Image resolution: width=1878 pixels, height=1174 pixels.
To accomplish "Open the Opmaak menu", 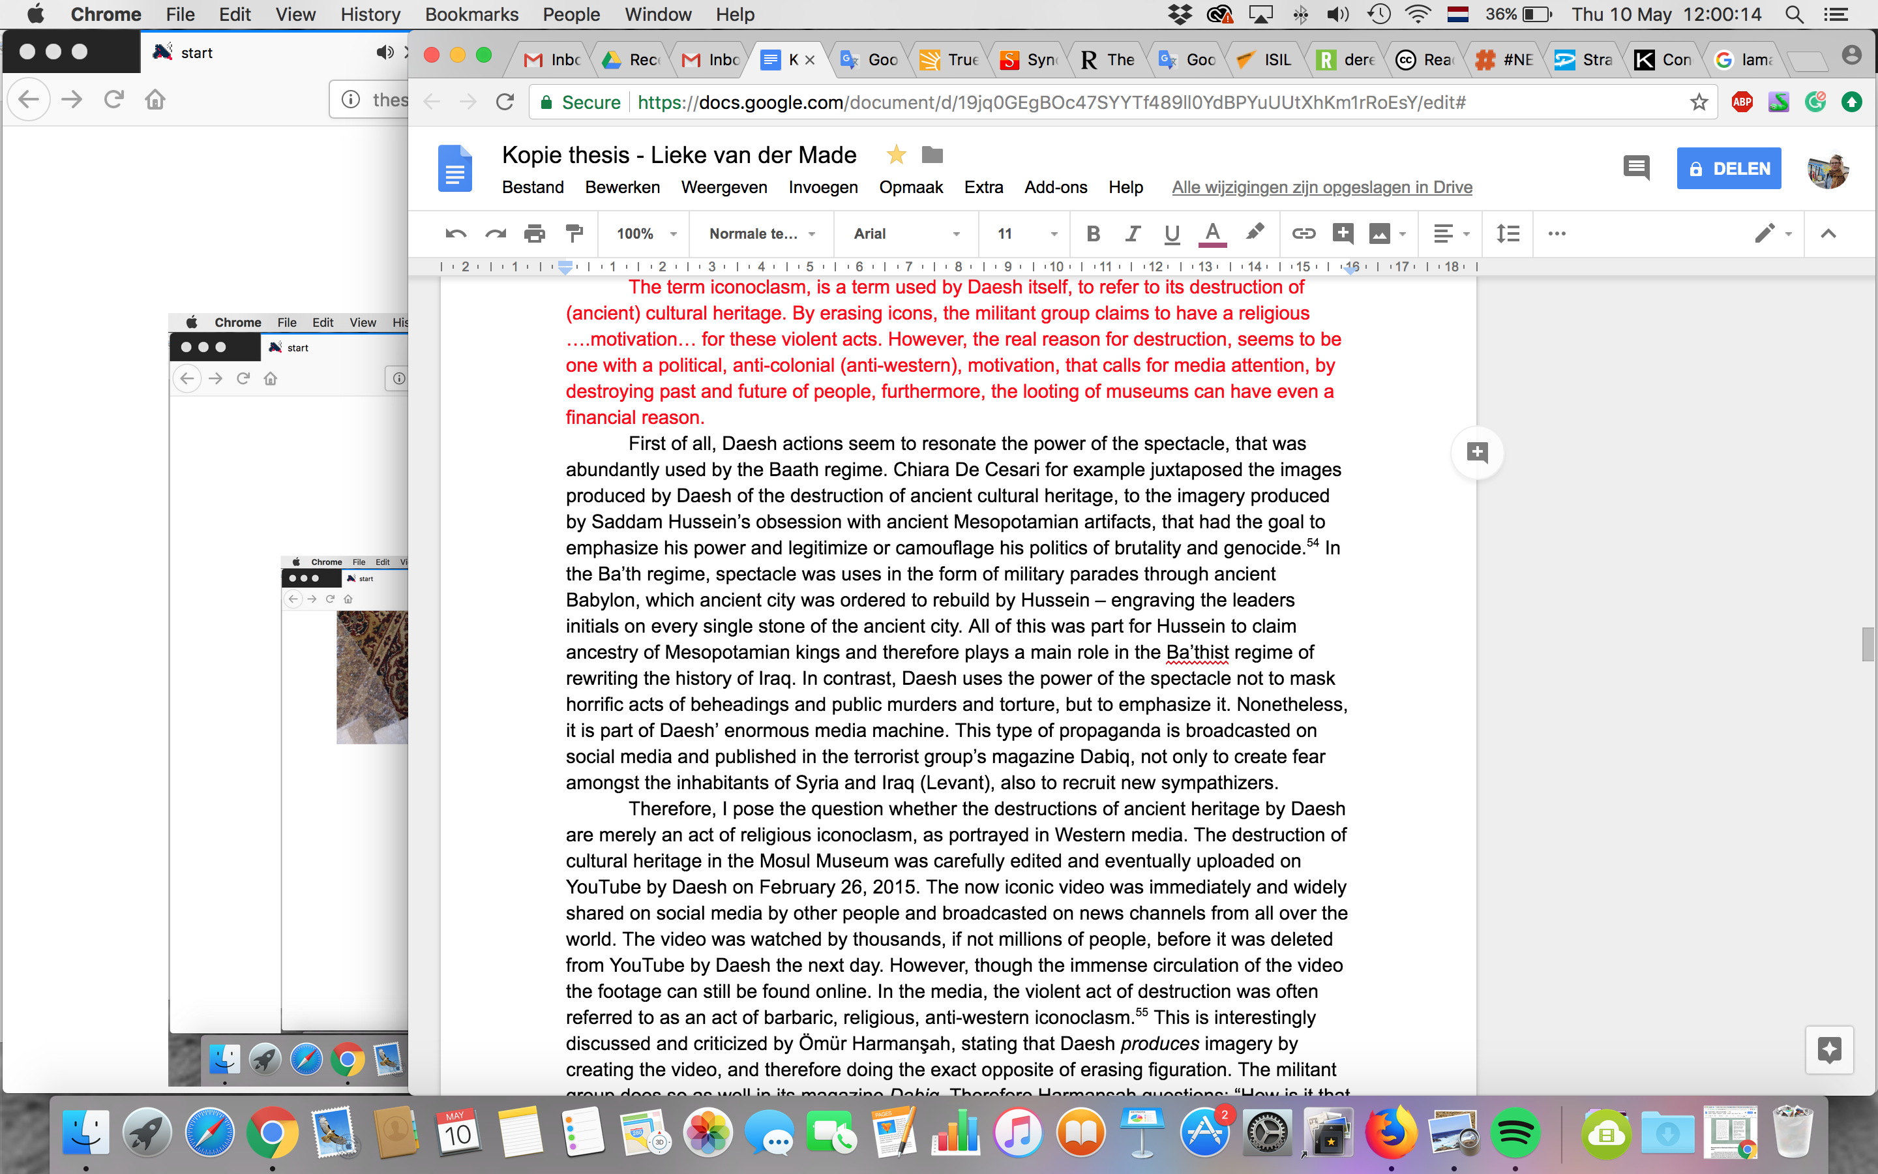I will tap(911, 187).
